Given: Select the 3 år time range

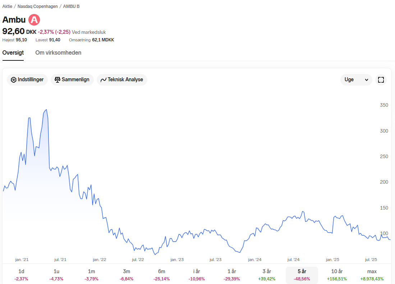Looking at the screenshot, I should tap(267, 275).
